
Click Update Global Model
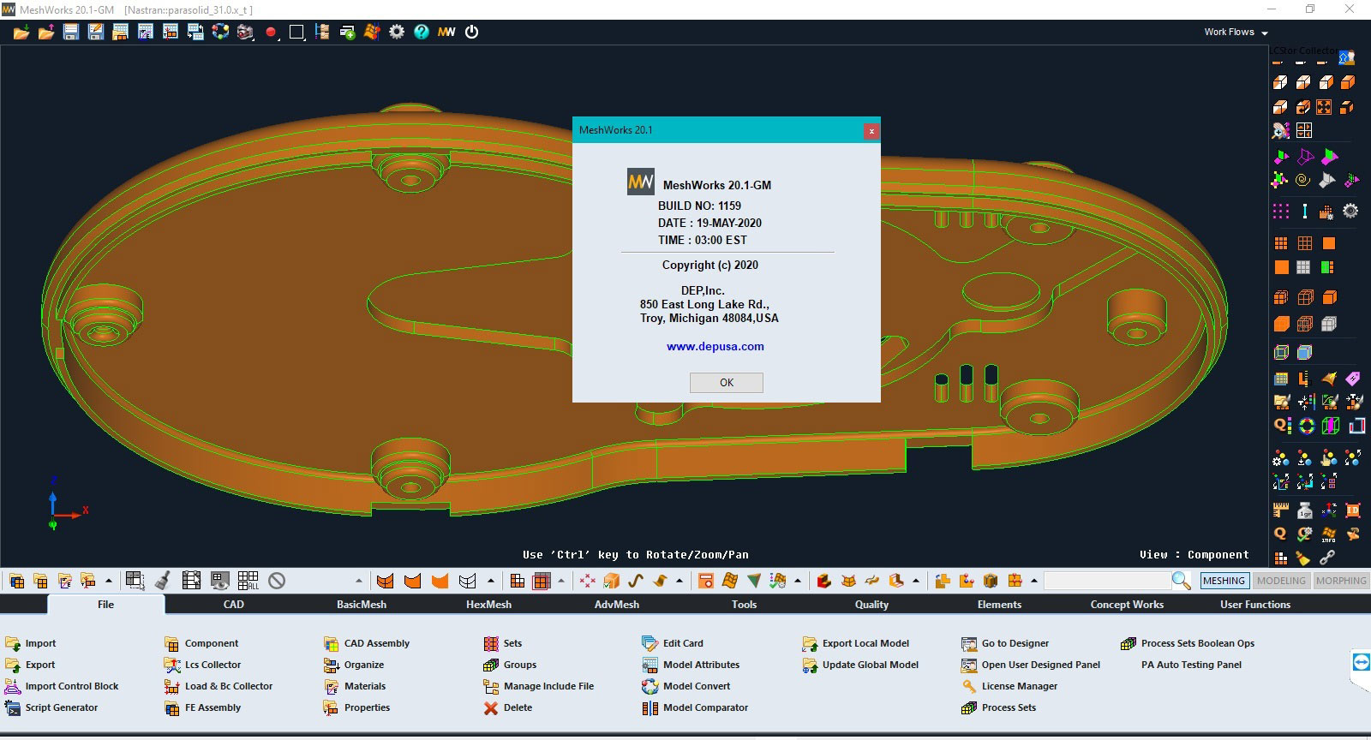860,665
